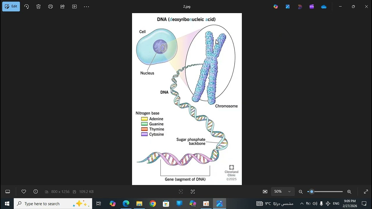
Task: Open the Edit image button
Action: [11, 6]
